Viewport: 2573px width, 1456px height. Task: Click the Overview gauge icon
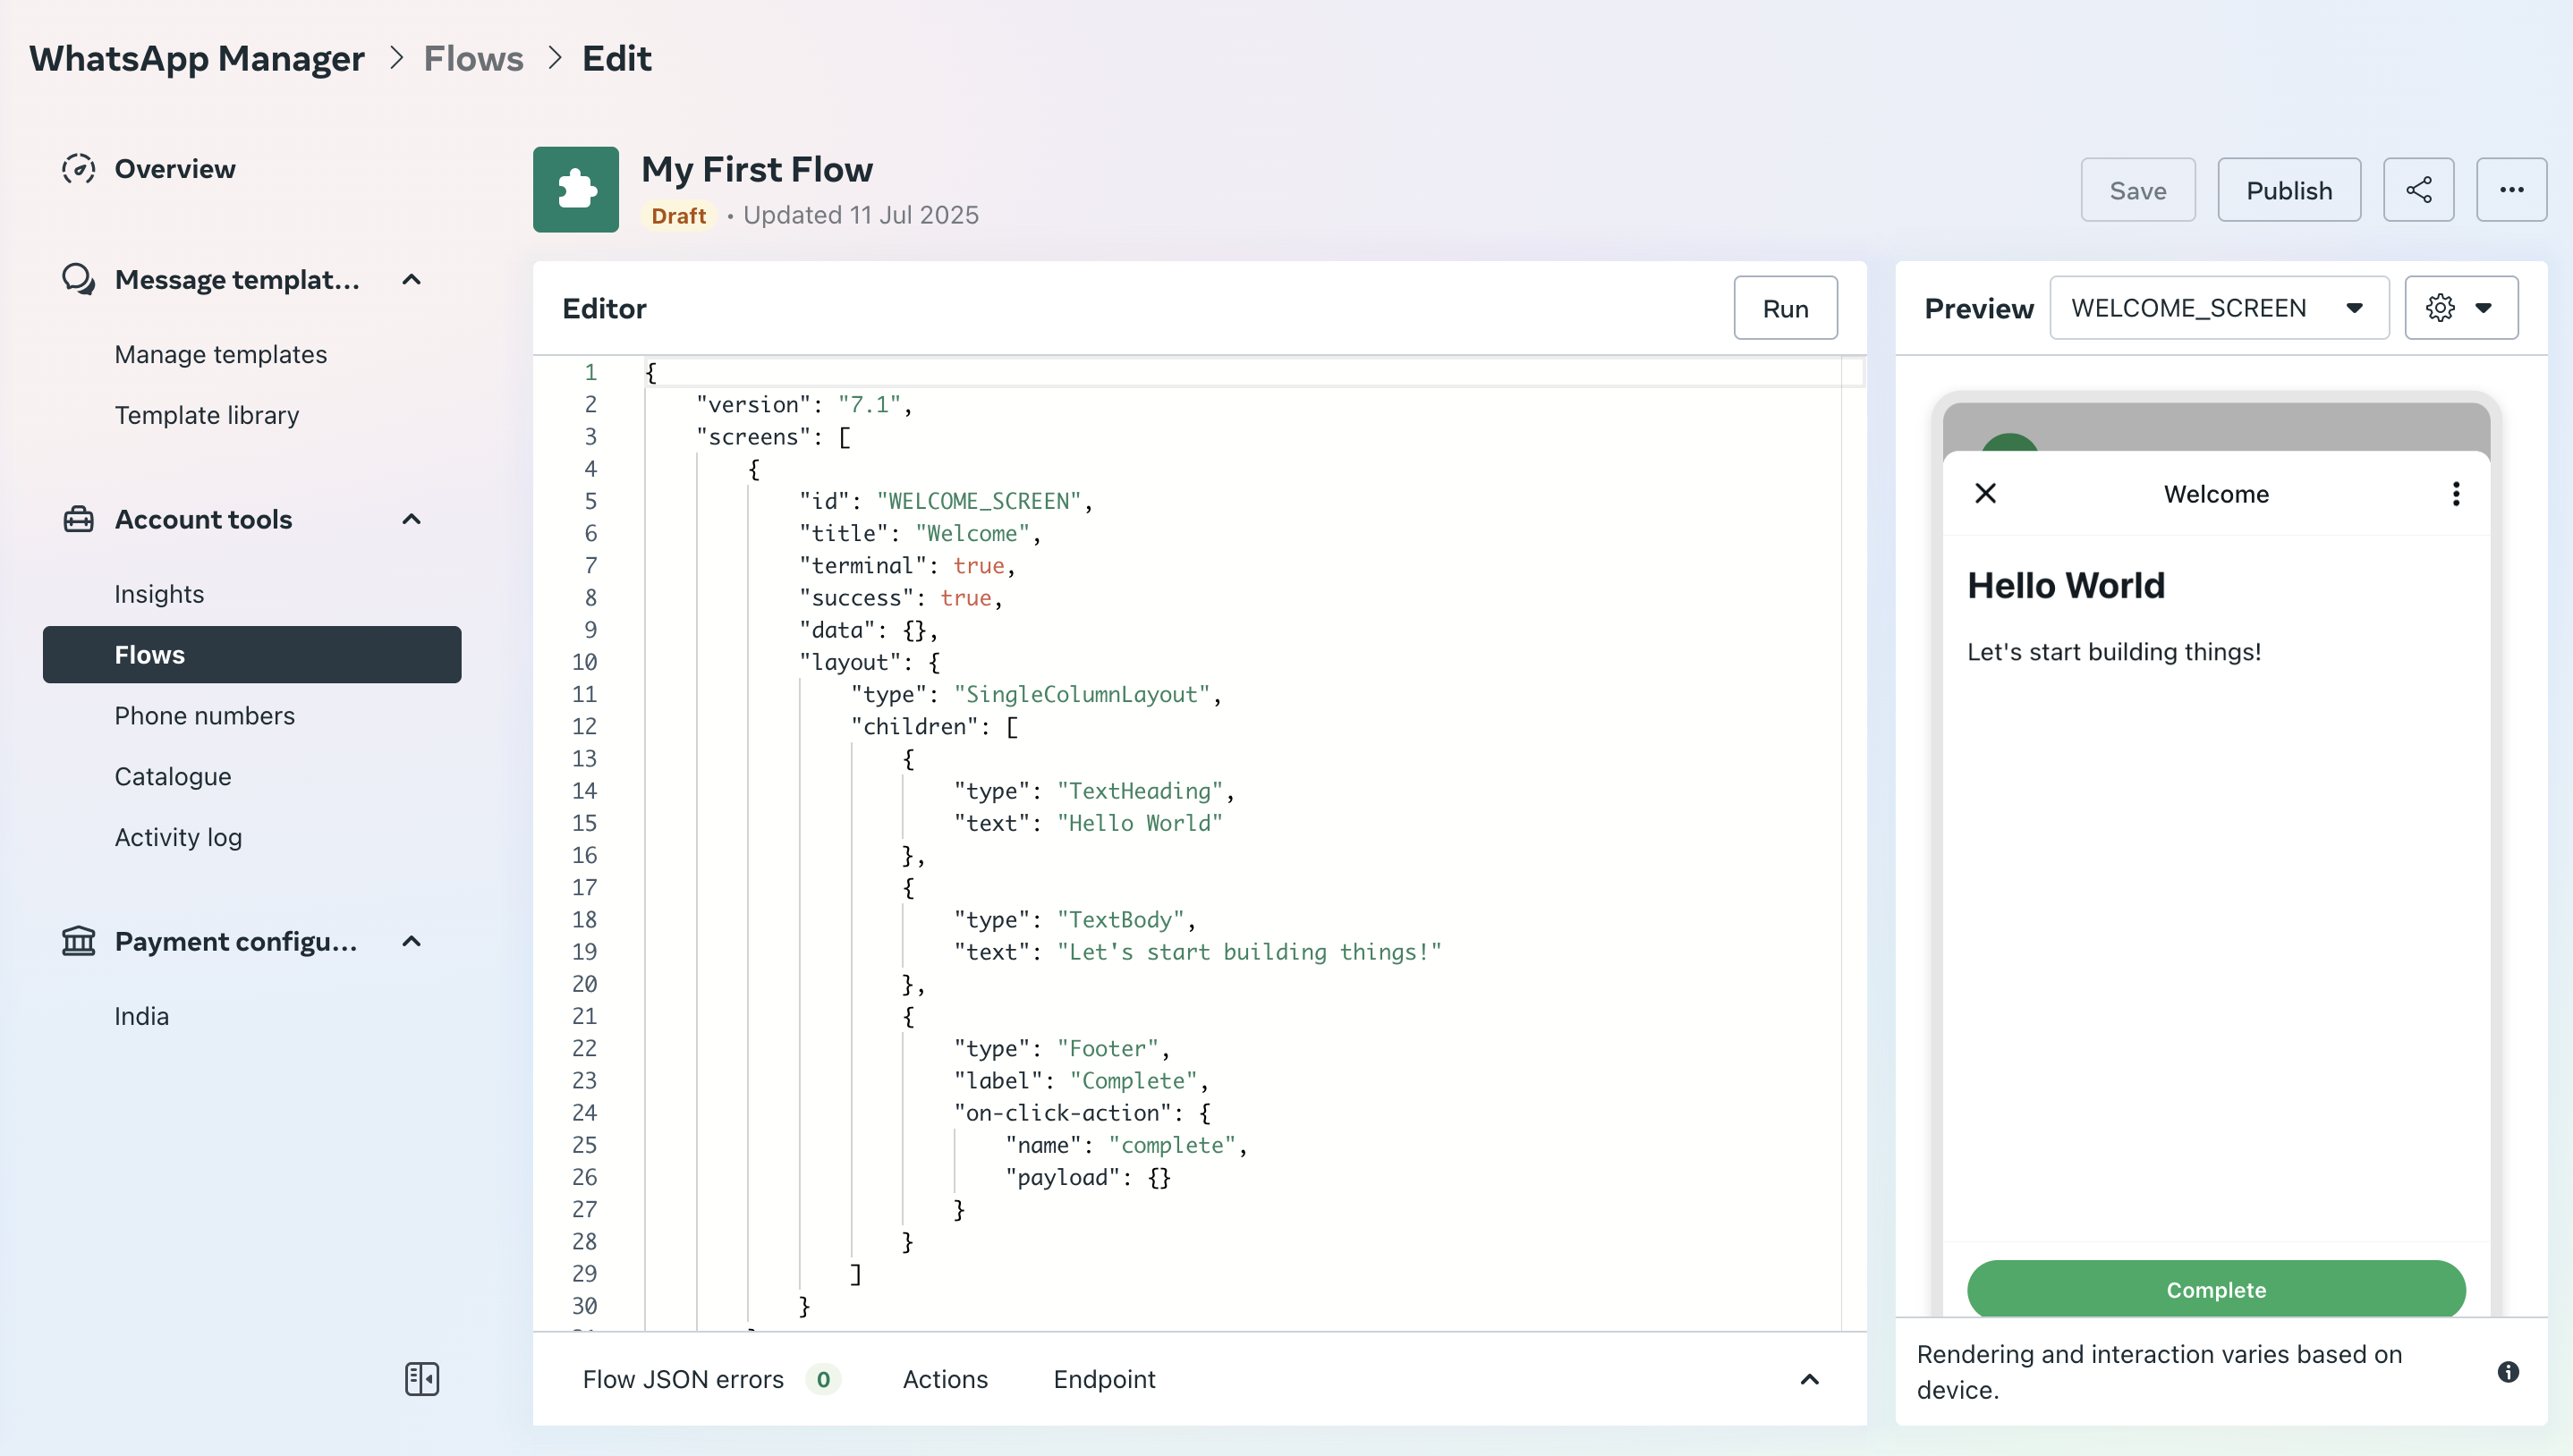78,169
